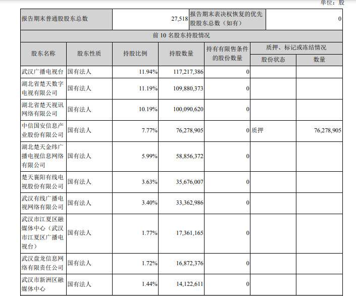Click share count 100,090,620
The image size is (356, 296).
point(188,110)
